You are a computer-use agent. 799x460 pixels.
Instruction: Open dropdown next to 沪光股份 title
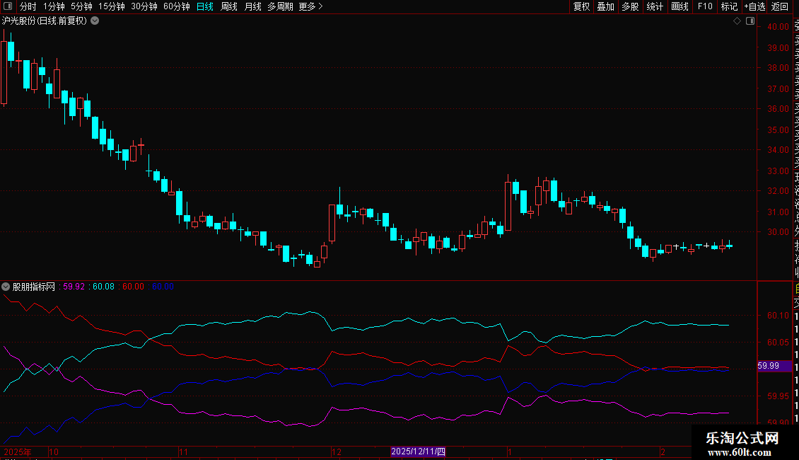pyautogui.click(x=95, y=21)
